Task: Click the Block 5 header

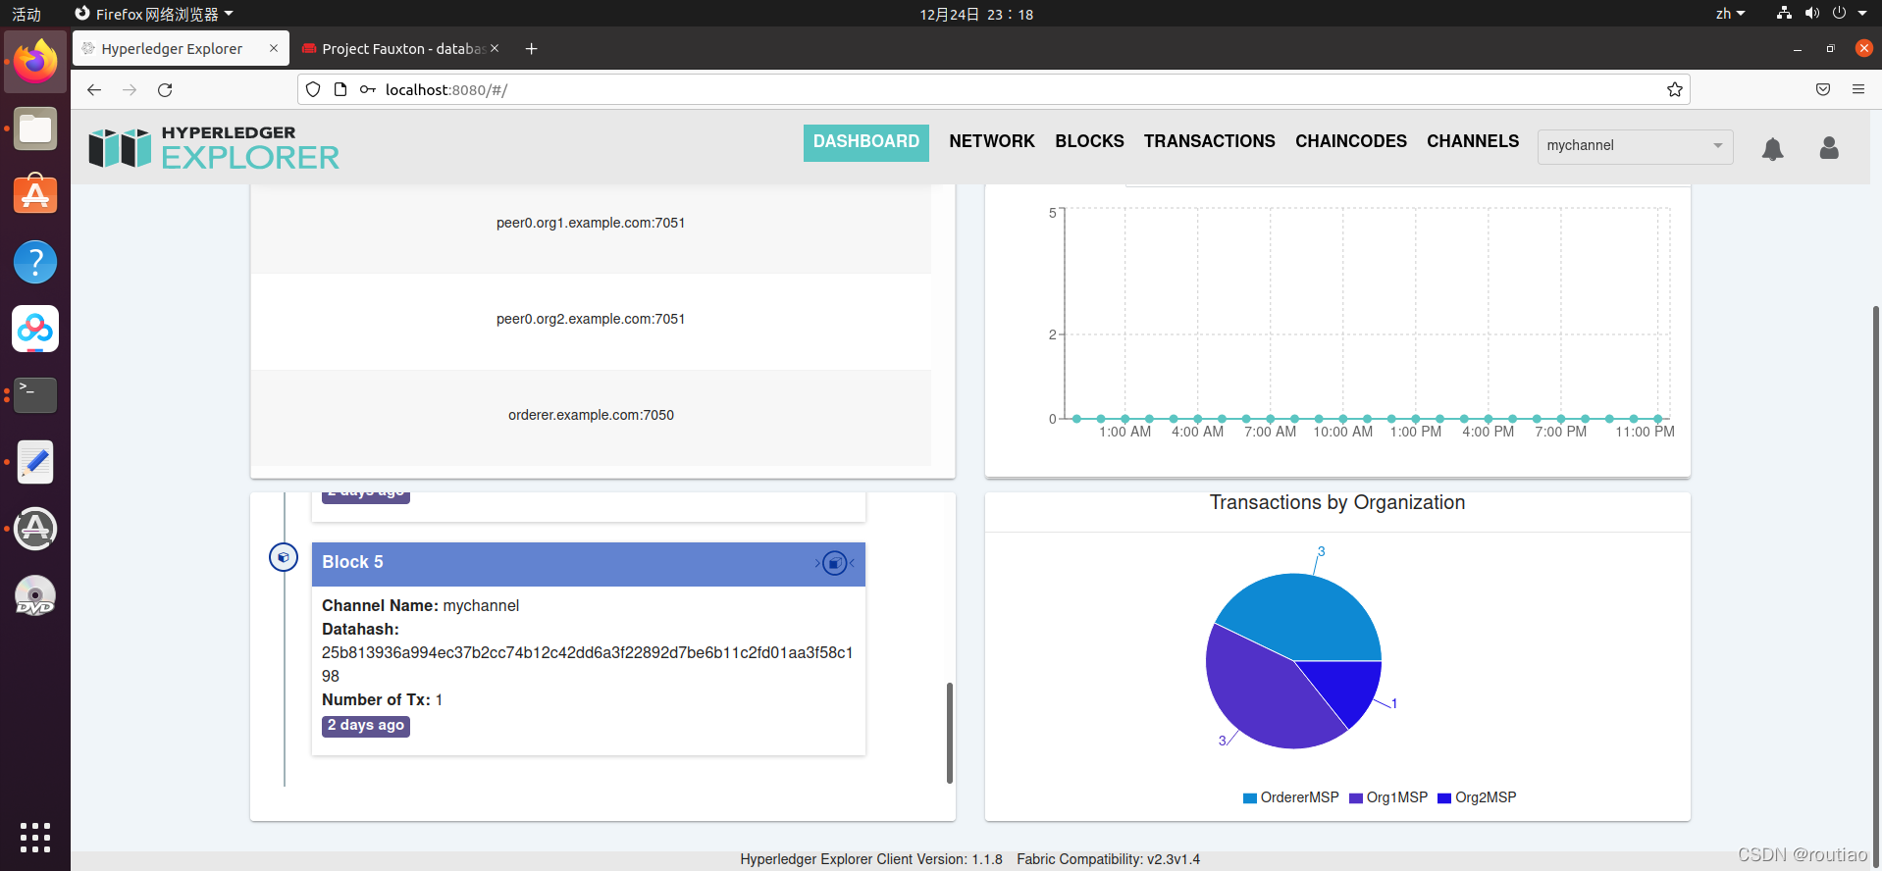Action: (588, 564)
